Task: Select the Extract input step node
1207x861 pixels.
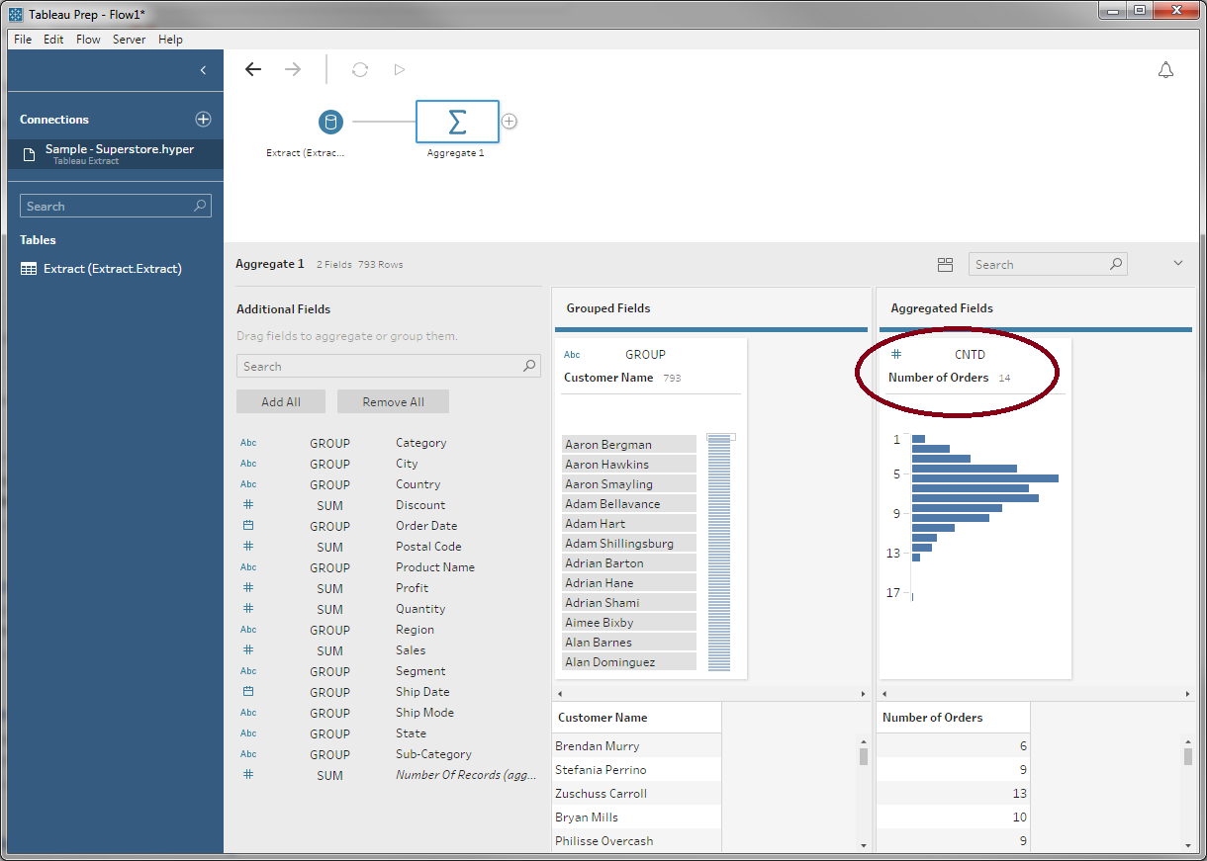Action: pyautogui.click(x=330, y=123)
